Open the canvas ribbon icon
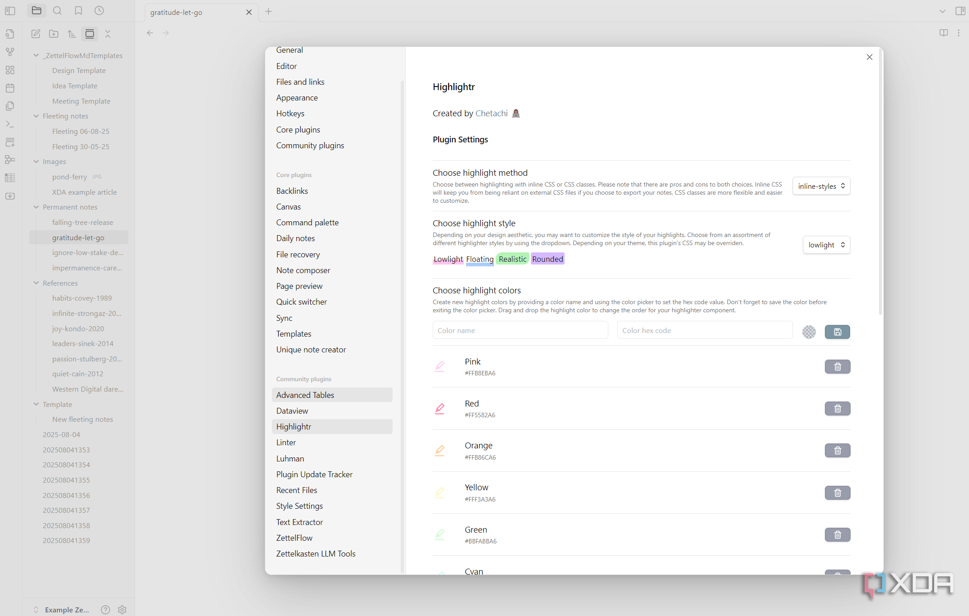 point(10,70)
